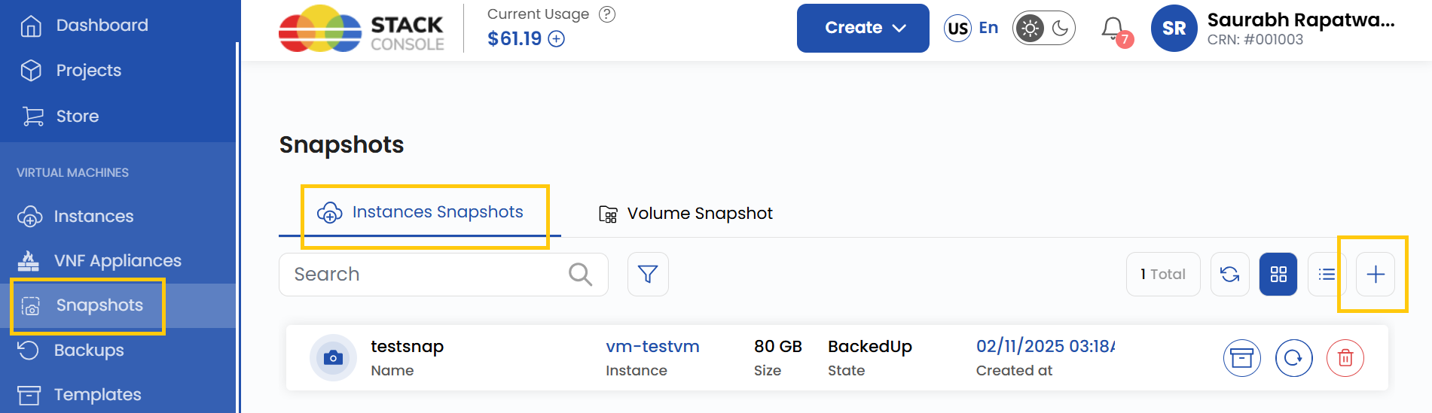
Task: Open the vm-testvm instance link
Action: click(x=652, y=347)
